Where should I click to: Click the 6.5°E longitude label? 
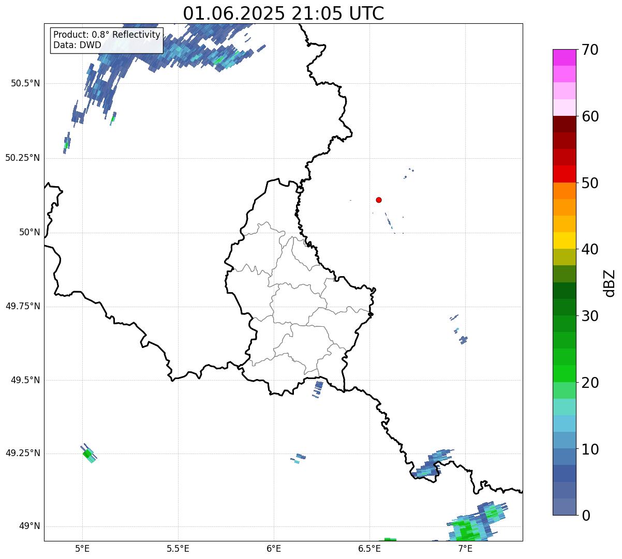click(x=369, y=549)
